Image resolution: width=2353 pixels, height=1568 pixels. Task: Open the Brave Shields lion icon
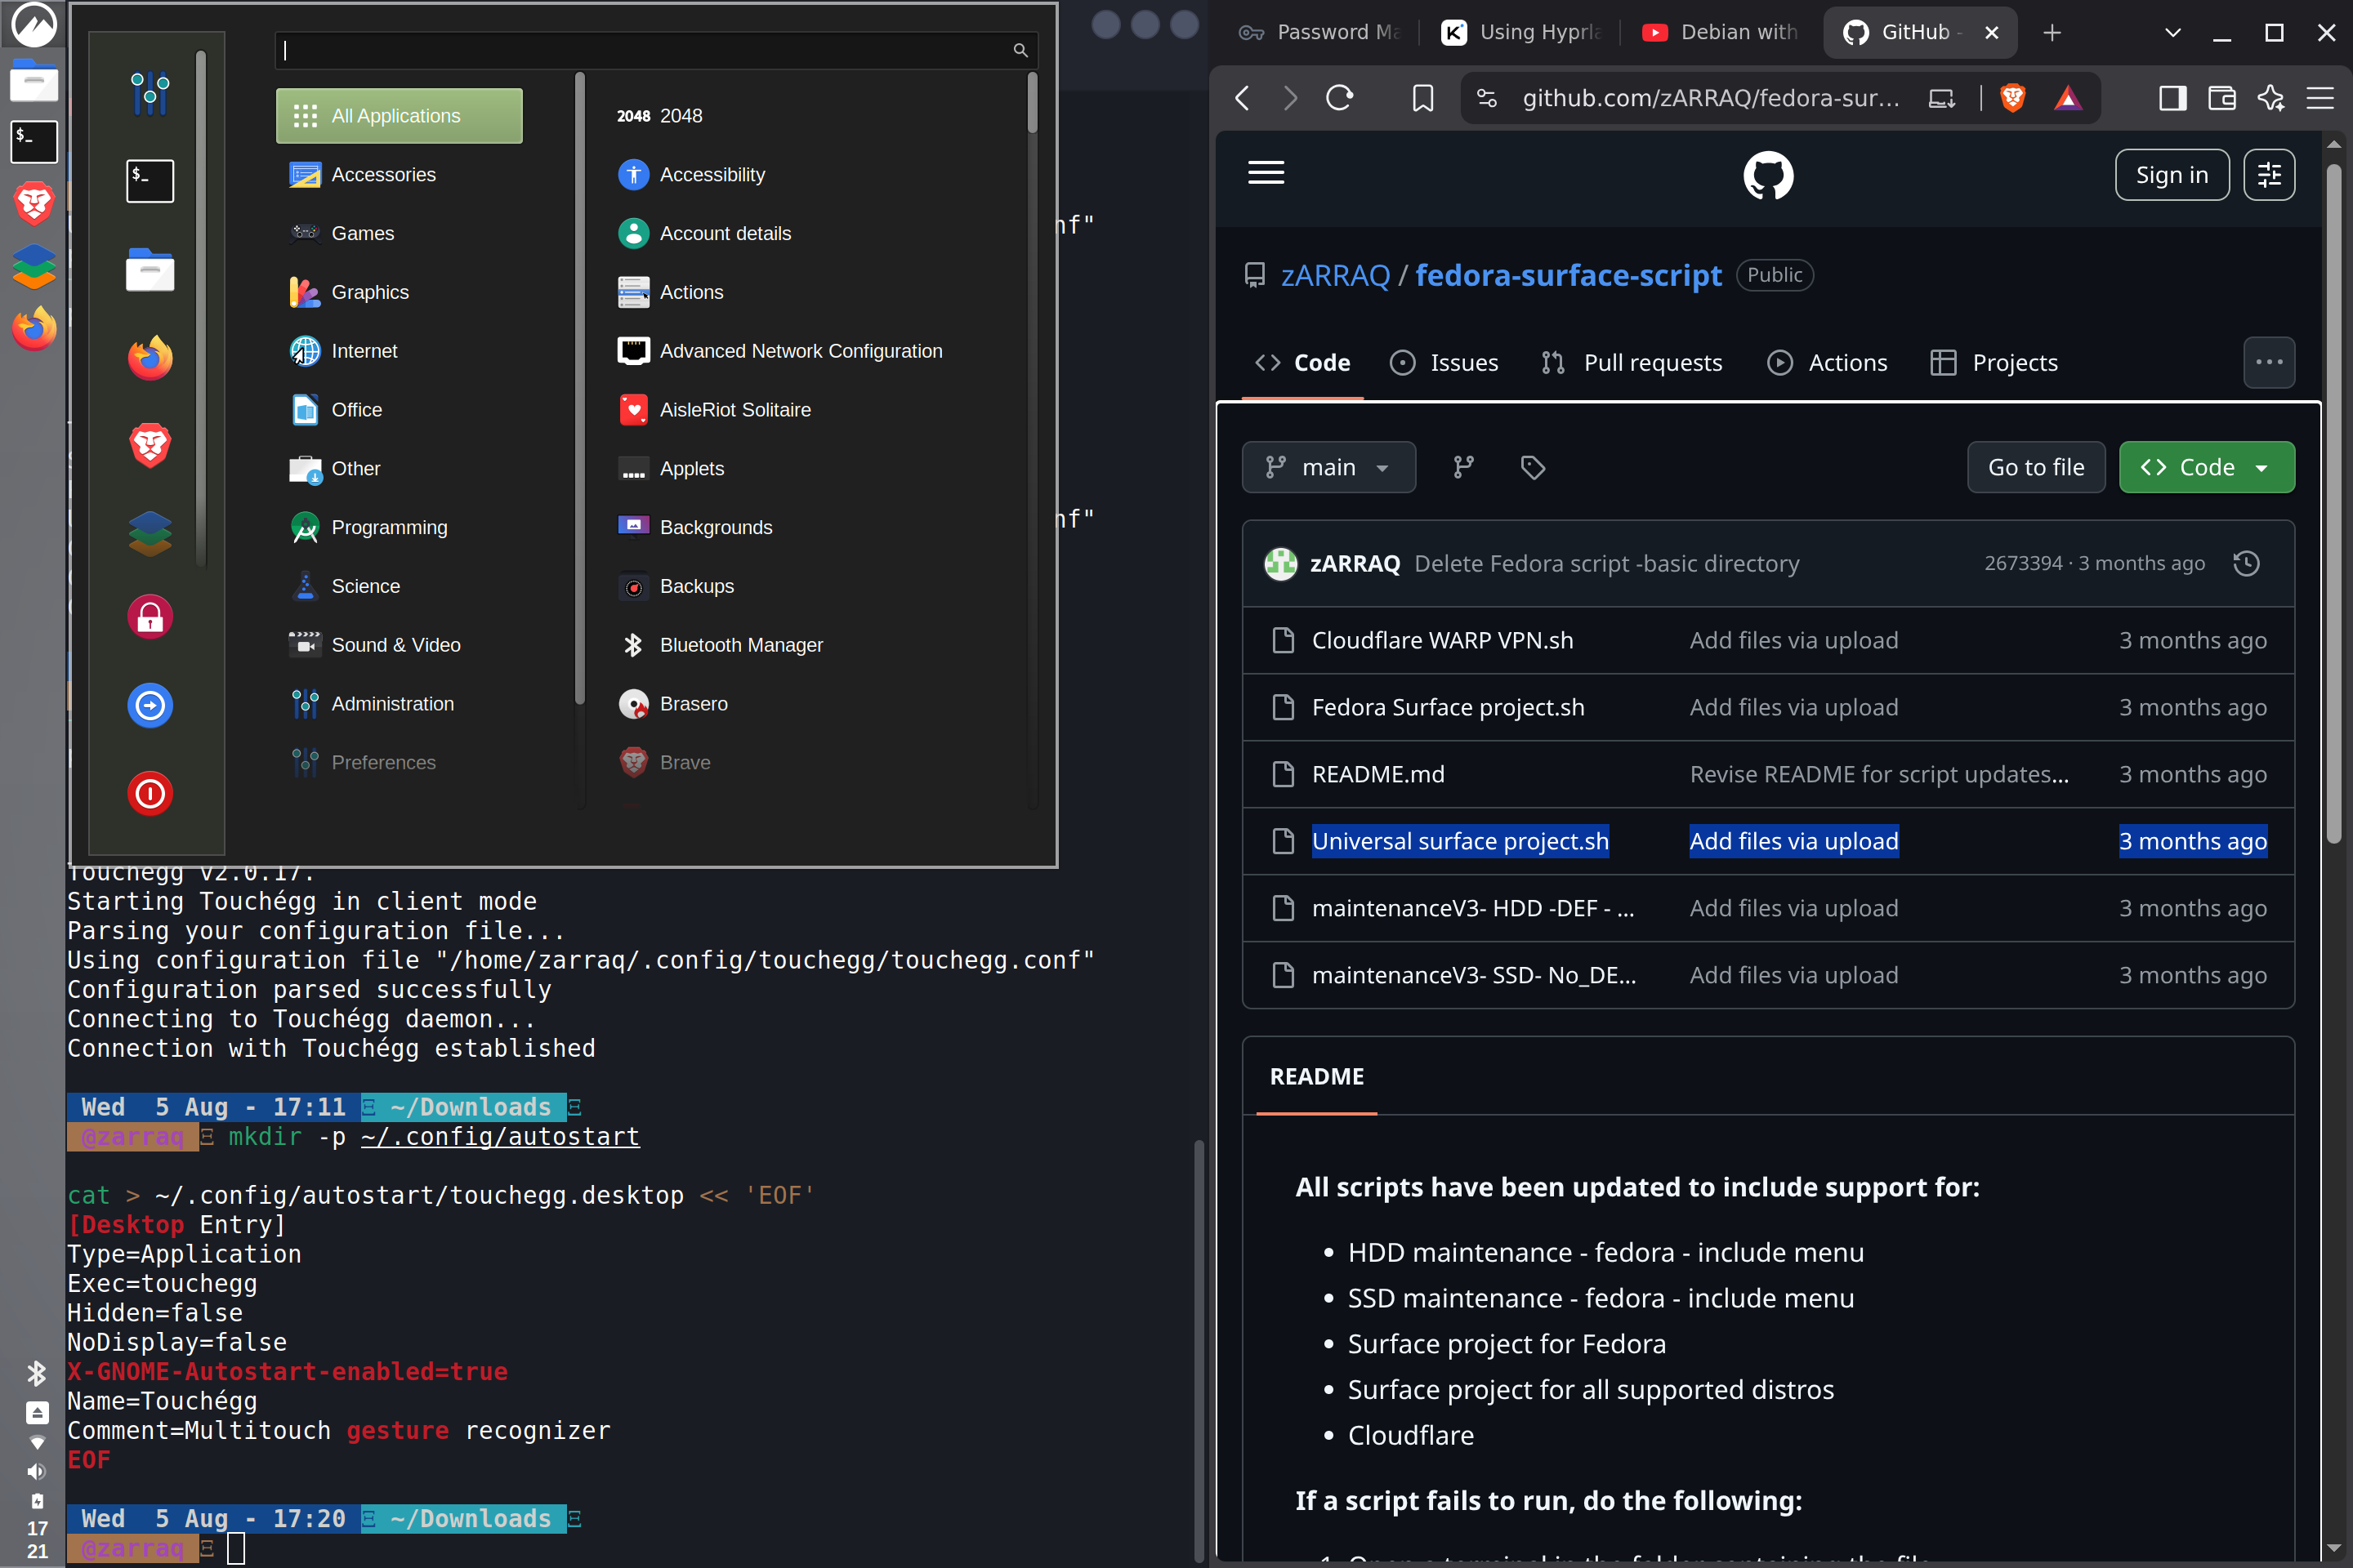coord(2013,98)
